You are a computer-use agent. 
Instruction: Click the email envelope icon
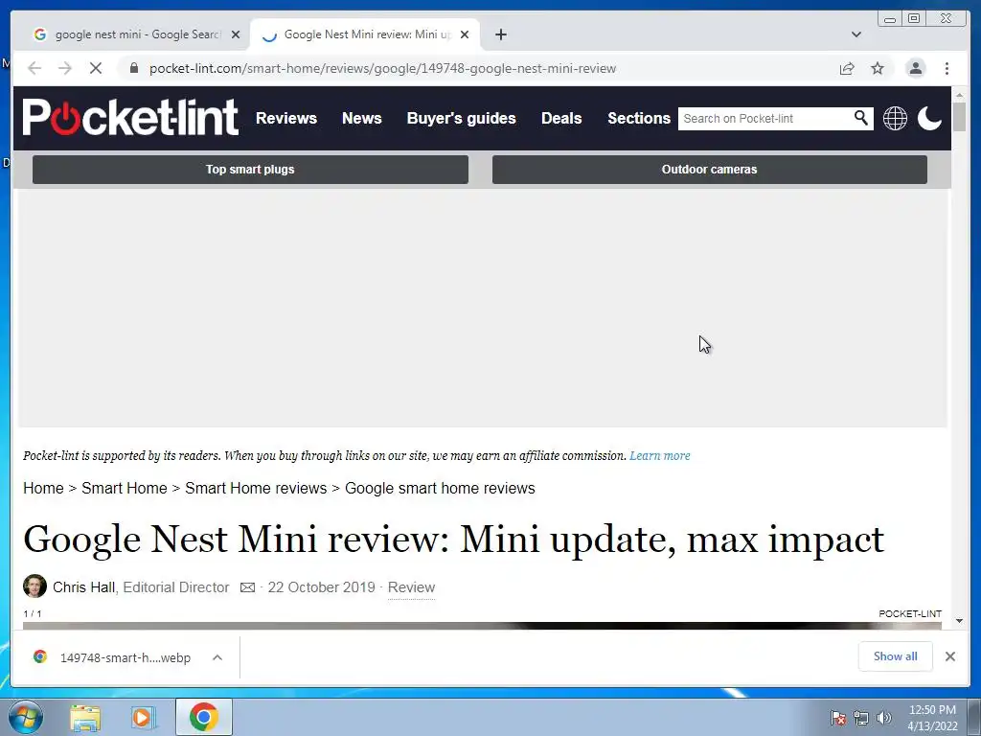coord(248,587)
